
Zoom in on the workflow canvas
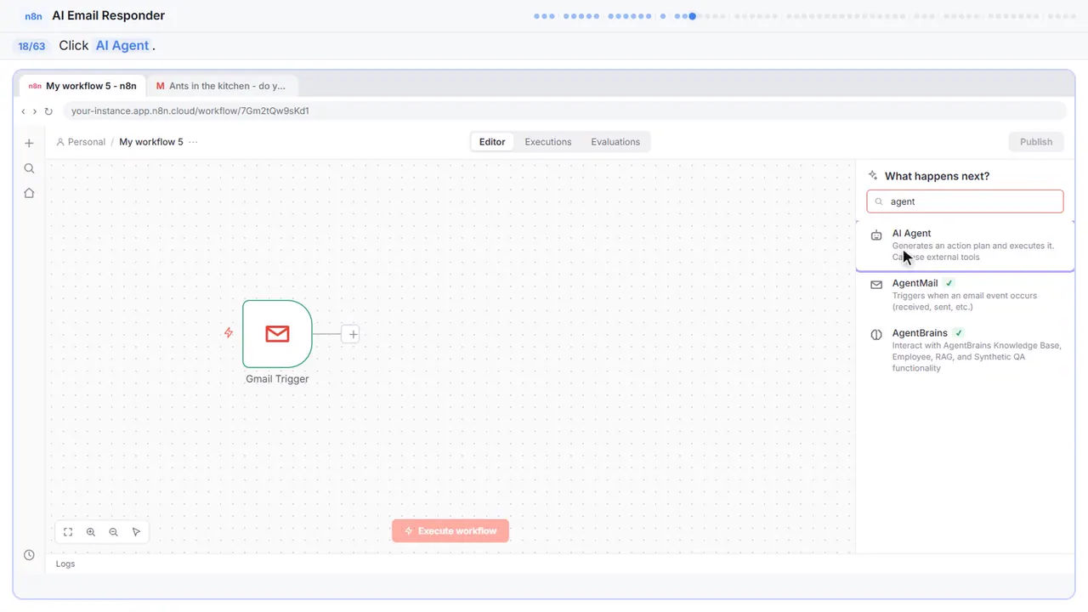click(91, 532)
